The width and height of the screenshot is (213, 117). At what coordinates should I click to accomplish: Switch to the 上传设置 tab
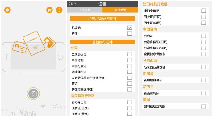(85, 10)
